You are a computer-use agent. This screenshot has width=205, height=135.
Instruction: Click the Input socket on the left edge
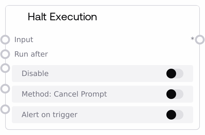pyautogui.click(x=5, y=40)
